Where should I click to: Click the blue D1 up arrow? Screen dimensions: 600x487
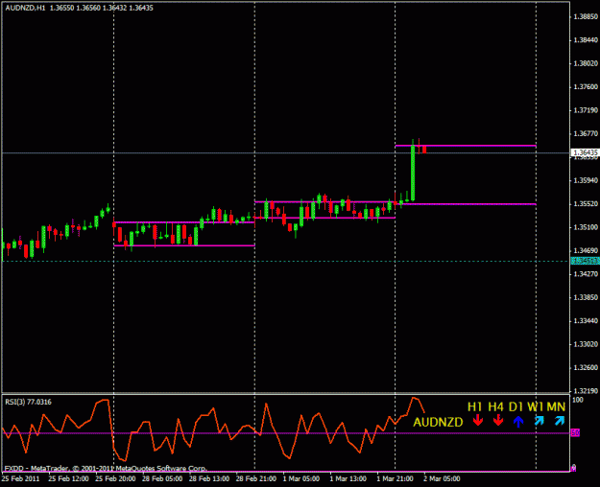tap(518, 421)
